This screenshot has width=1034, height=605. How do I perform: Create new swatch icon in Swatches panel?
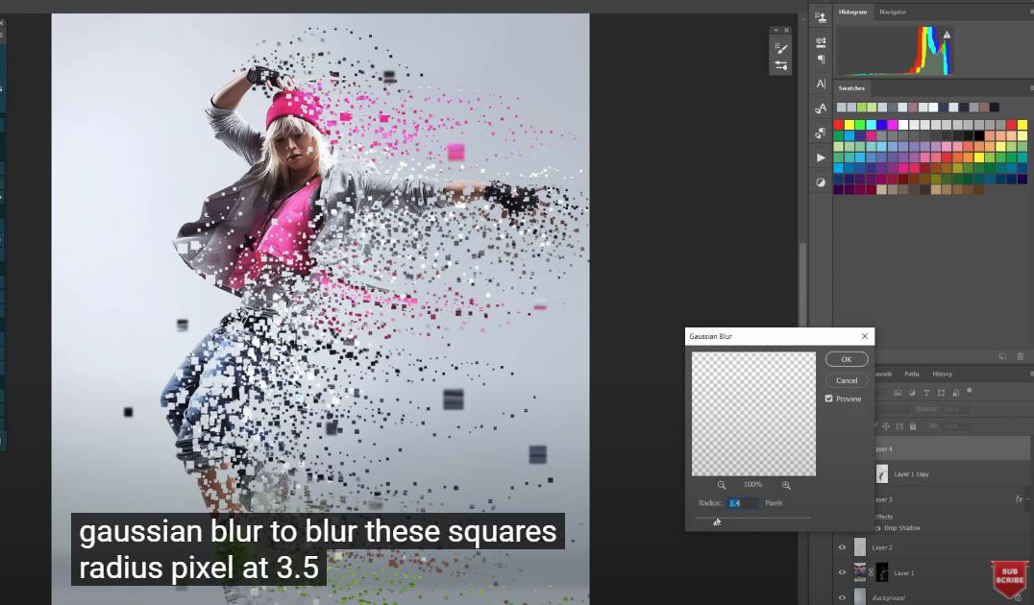click(1002, 356)
